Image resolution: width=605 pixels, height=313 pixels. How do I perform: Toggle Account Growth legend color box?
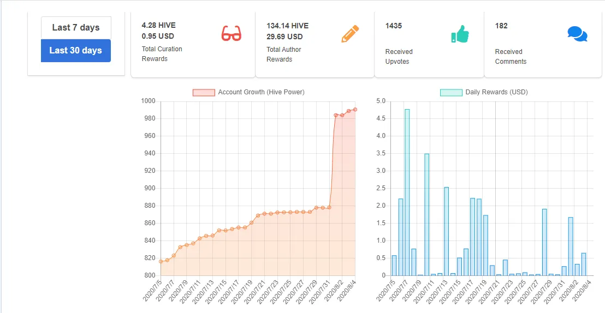(204, 93)
